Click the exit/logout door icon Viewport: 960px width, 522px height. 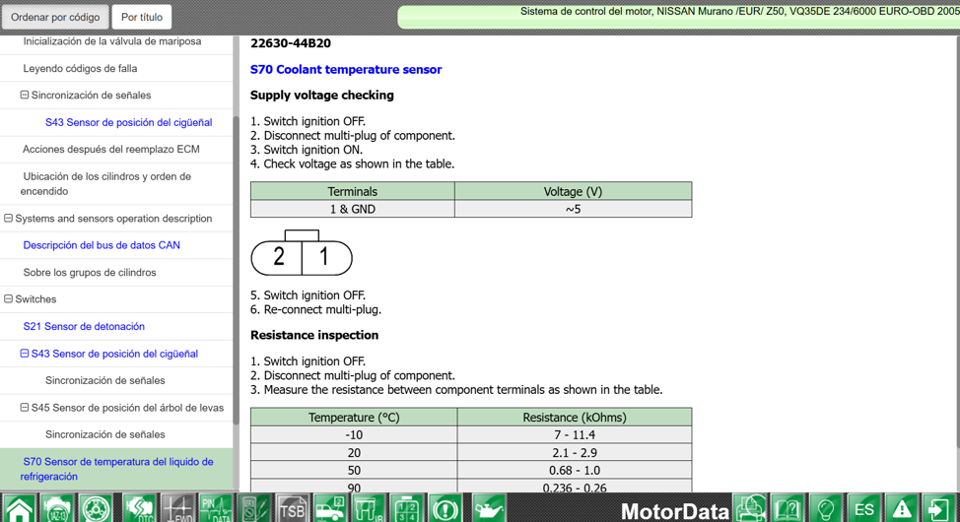point(939,508)
